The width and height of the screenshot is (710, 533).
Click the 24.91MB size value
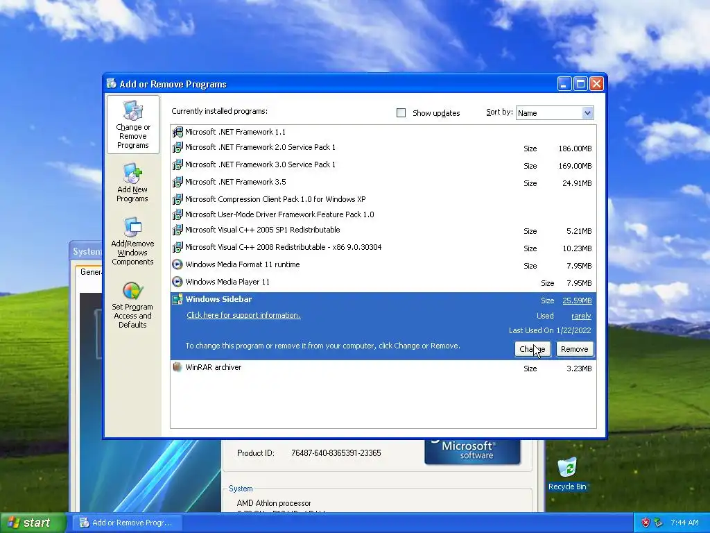point(577,183)
